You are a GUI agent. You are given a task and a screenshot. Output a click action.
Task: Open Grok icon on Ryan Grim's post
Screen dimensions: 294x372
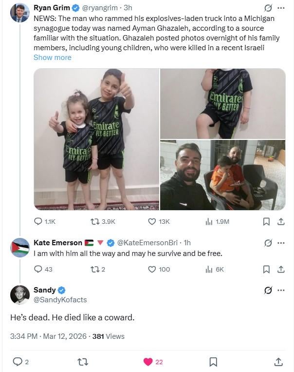click(267, 8)
